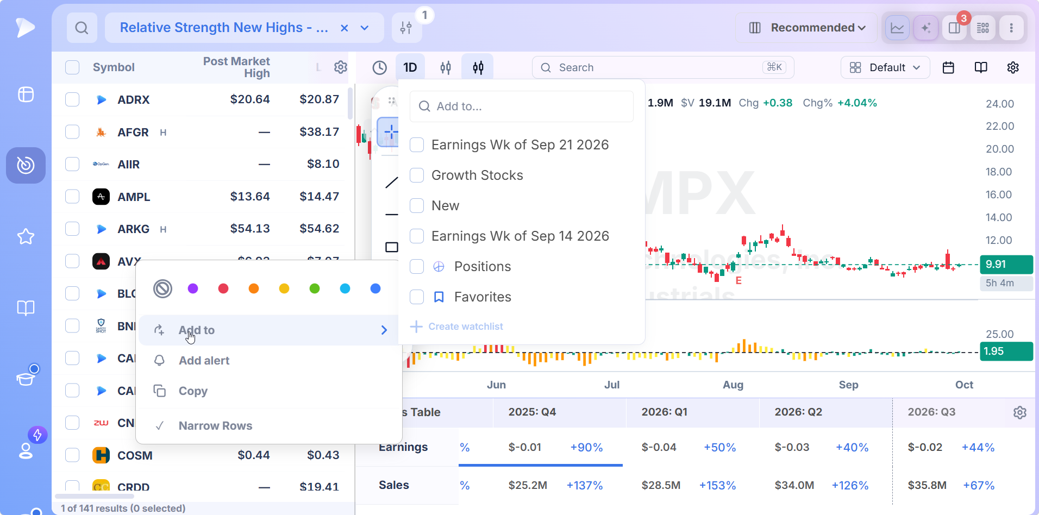This screenshot has width=1039, height=515.
Task: Check the New watchlist box
Action: click(417, 206)
